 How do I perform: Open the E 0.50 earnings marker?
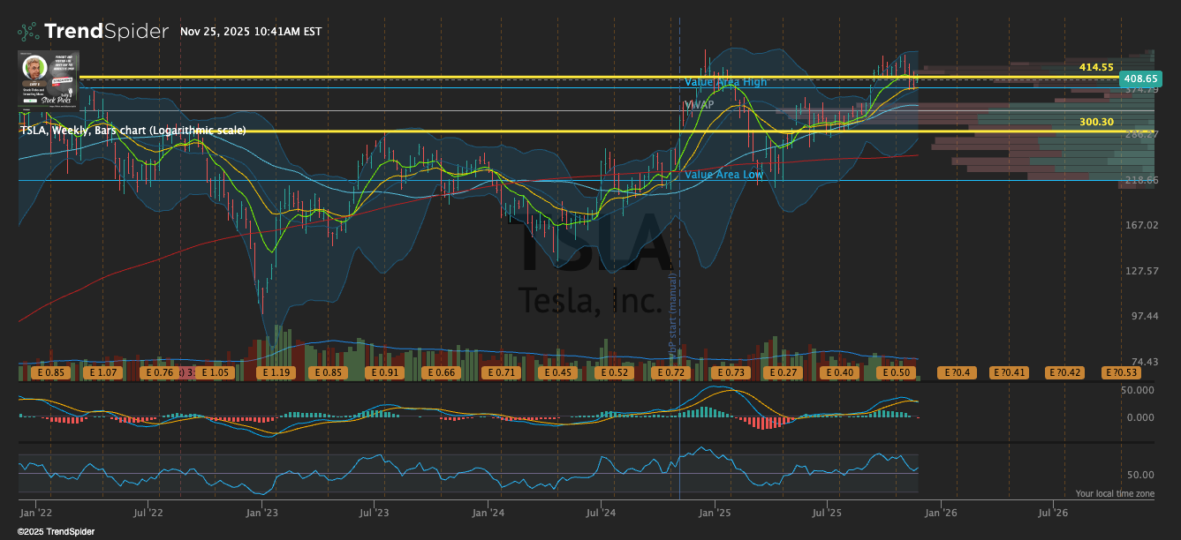pos(895,373)
